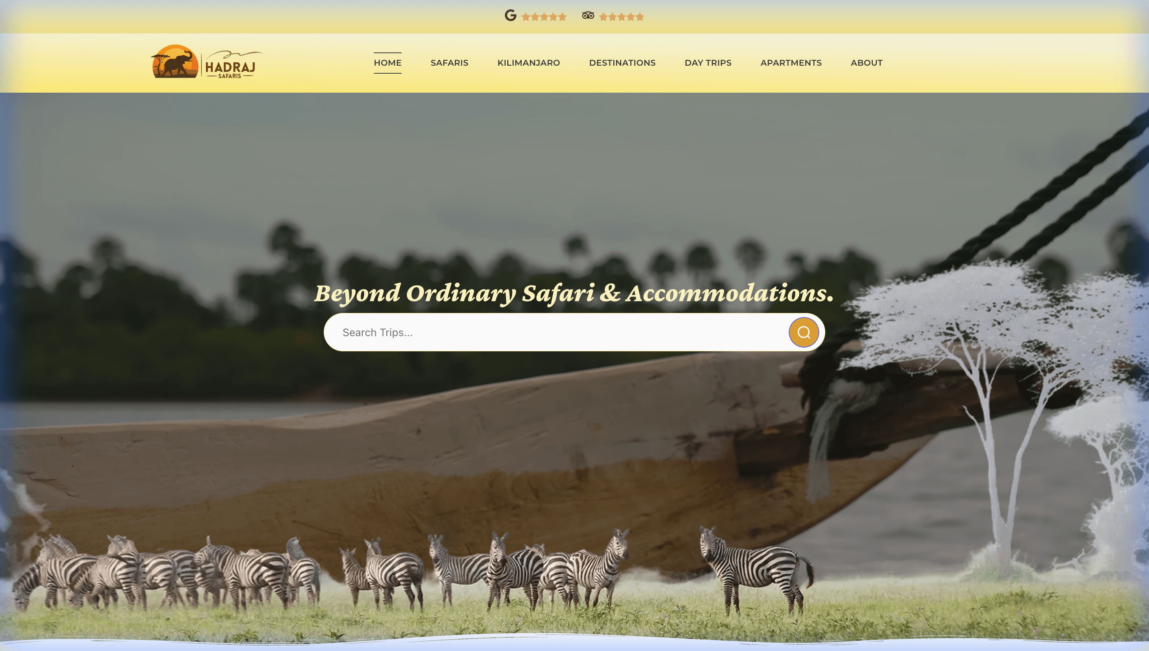This screenshot has height=651, width=1149.
Task: Click the first star beside the Google logo
Action: 525,17
